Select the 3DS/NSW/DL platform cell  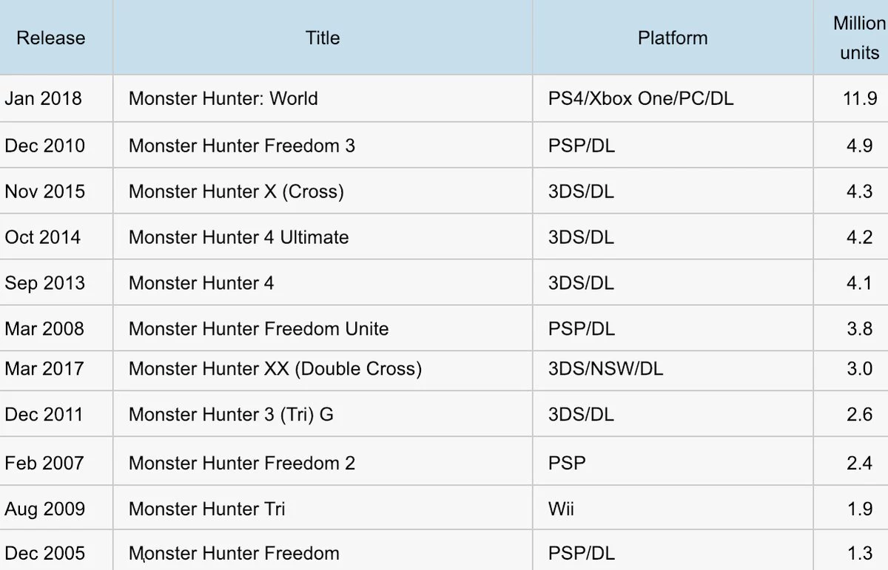point(673,368)
